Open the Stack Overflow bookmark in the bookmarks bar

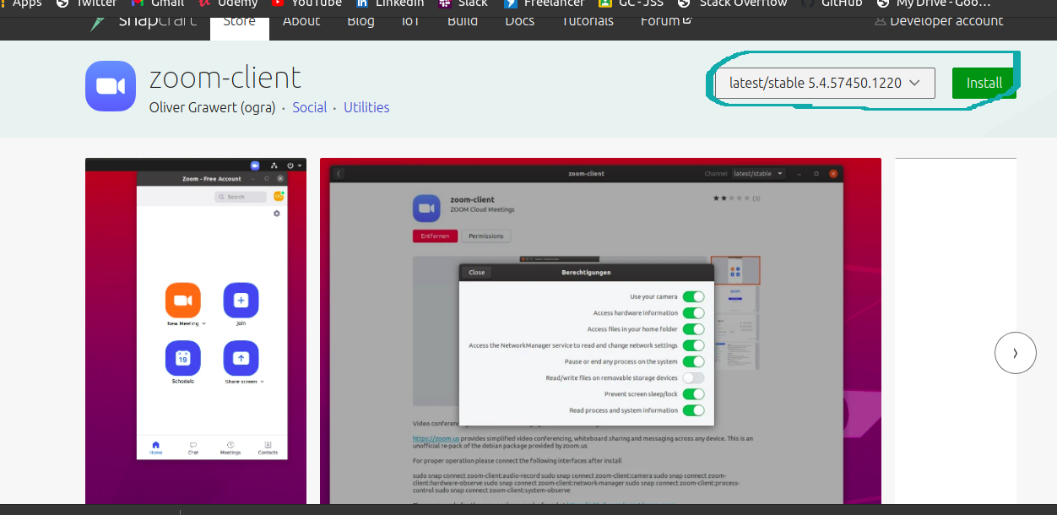tap(732, 3)
